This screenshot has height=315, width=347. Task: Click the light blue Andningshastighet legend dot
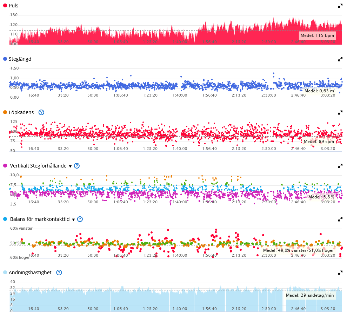5,273
